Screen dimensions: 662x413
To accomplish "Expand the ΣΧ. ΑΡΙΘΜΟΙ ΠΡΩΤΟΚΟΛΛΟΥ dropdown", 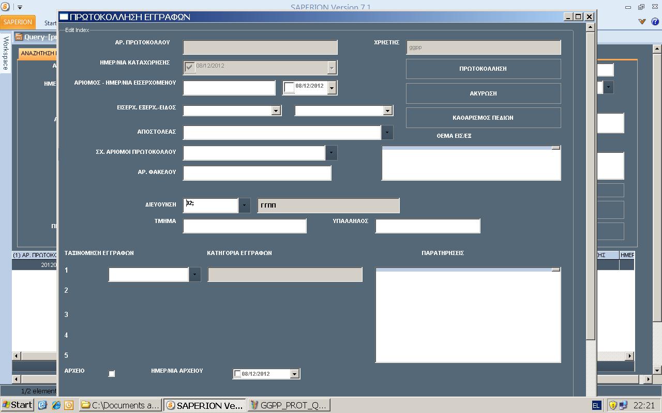I will point(331,152).
